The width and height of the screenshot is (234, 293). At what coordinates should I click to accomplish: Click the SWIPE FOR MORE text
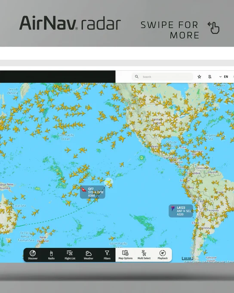[x=169, y=30]
